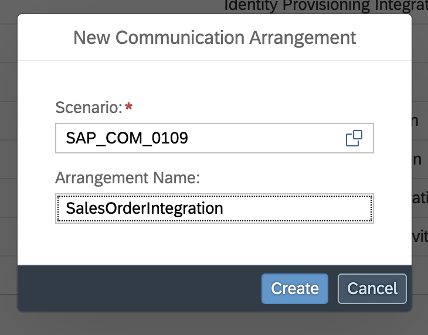Click the Arrangement Name field label

tap(127, 178)
